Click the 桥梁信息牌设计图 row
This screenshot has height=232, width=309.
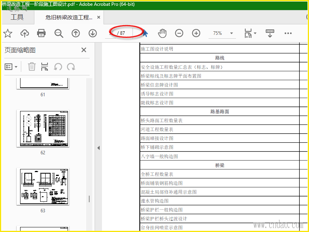219,85
